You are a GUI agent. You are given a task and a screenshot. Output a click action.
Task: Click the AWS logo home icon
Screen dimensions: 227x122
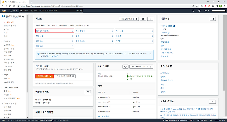tap(4, 11)
